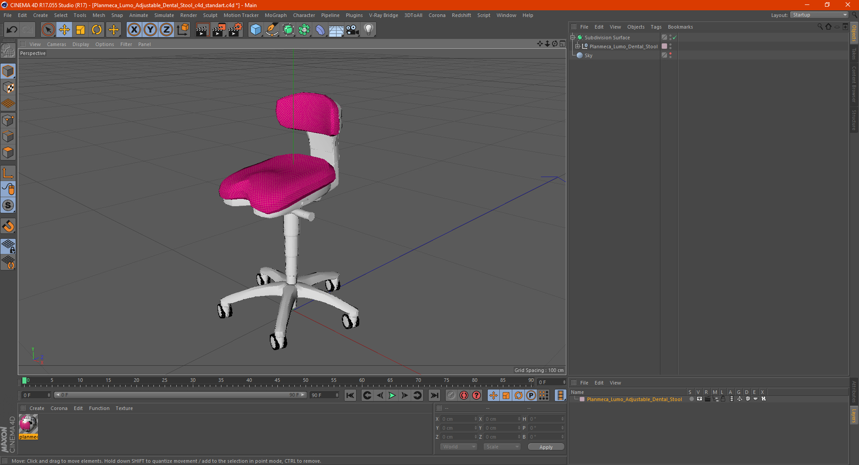Image resolution: width=859 pixels, height=465 pixels.
Task: Switch to Polygons mode
Action: tap(8, 152)
